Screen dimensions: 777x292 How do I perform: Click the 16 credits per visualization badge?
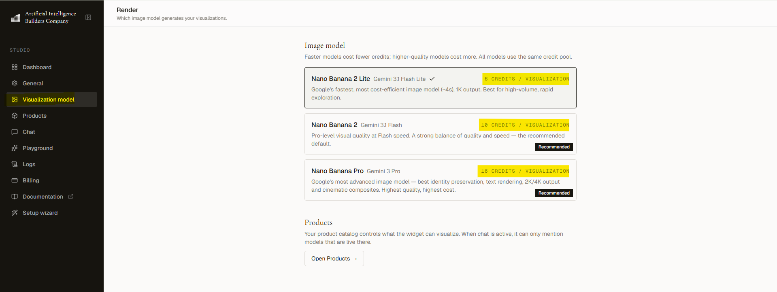click(x=524, y=171)
